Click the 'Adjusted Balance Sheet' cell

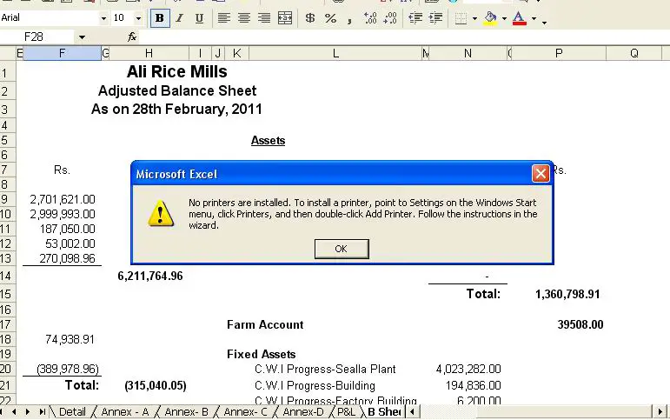177,90
